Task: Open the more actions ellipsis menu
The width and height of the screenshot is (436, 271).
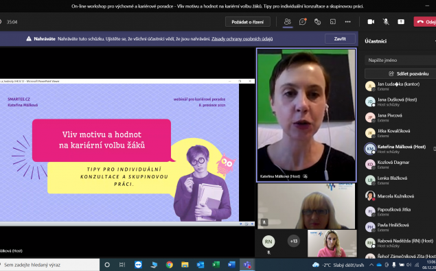Action: click(x=348, y=22)
